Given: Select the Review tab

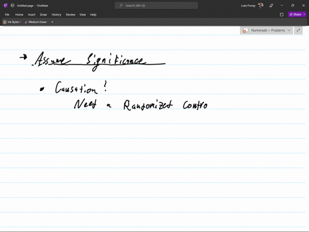Looking at the screenshot, I should [70, 15].
